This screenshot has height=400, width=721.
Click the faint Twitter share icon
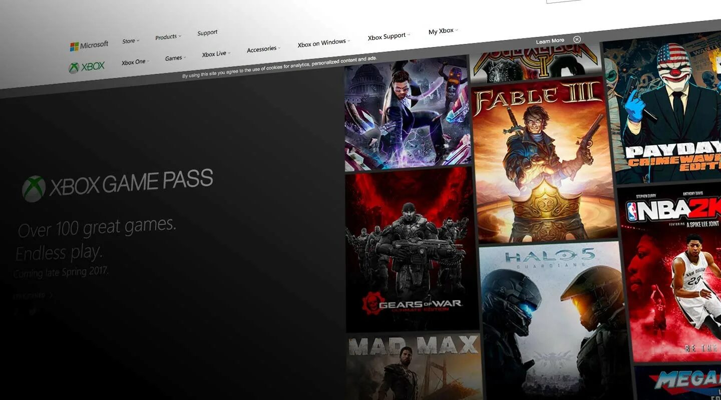[32, 311]
